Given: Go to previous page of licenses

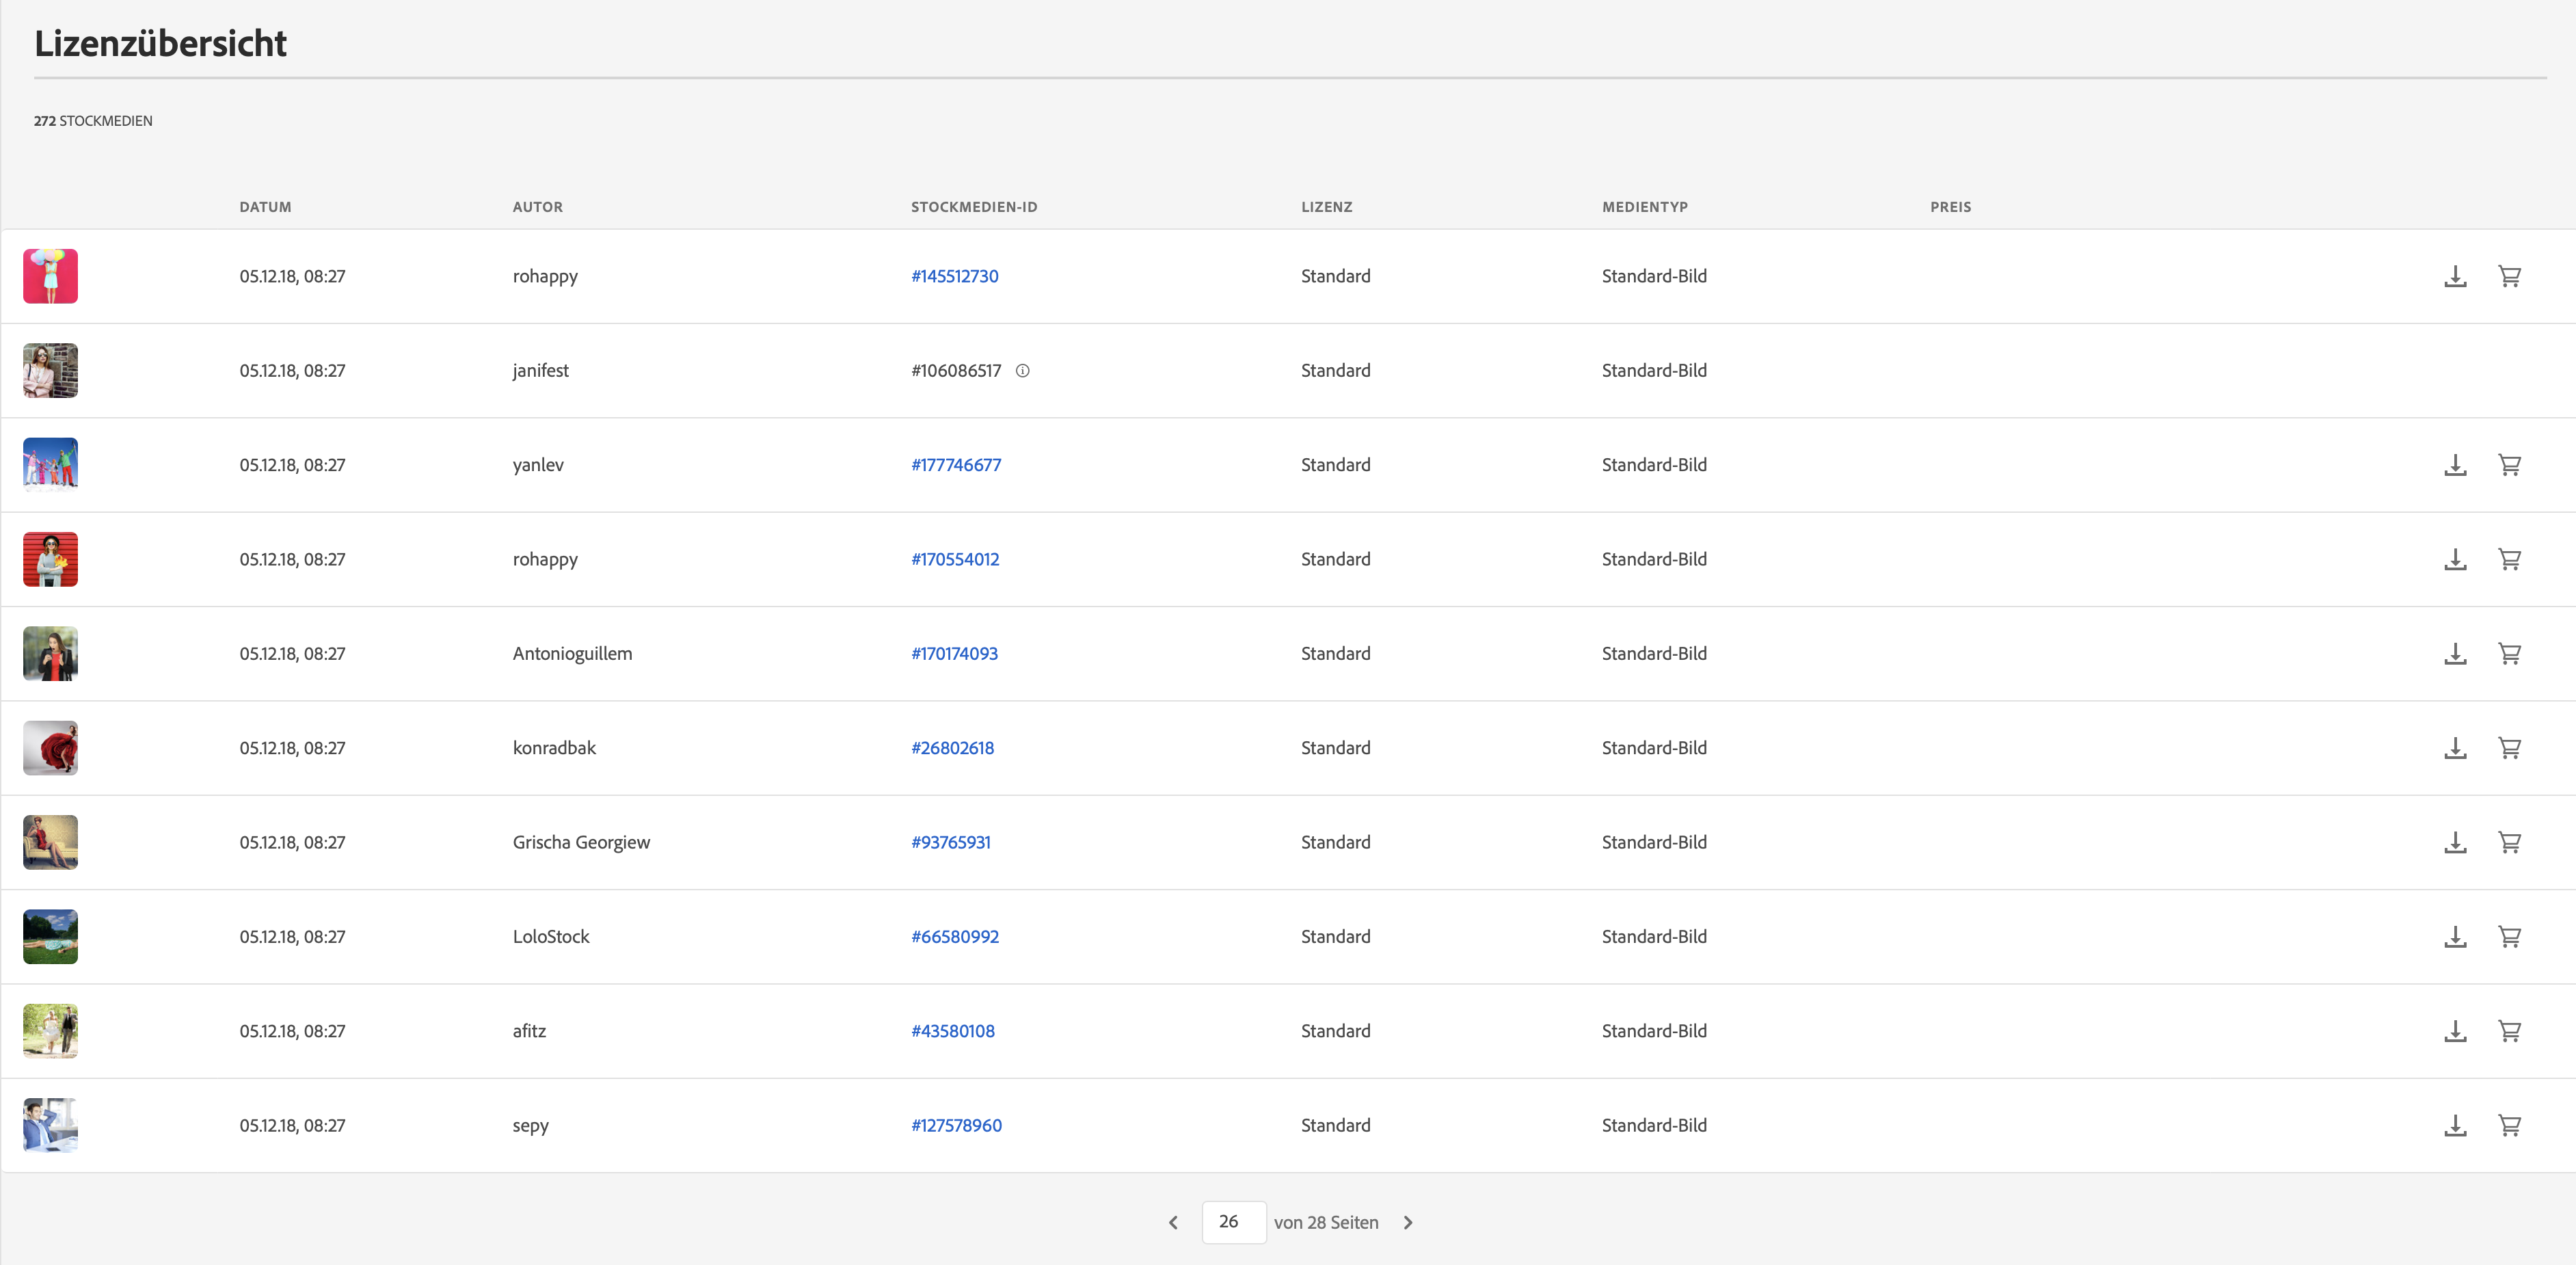Looking at the screenshot, I should pos(1173,1223).
